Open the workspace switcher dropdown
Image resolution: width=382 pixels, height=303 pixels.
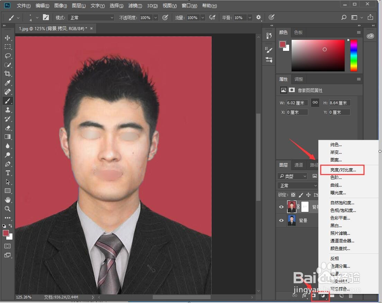click(357, 17)
